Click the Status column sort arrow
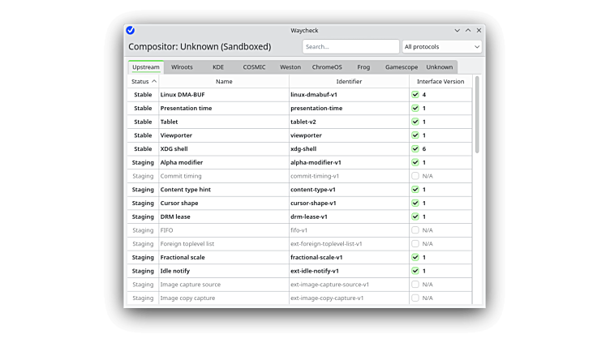610x343 pixels. tap(154, 81)
